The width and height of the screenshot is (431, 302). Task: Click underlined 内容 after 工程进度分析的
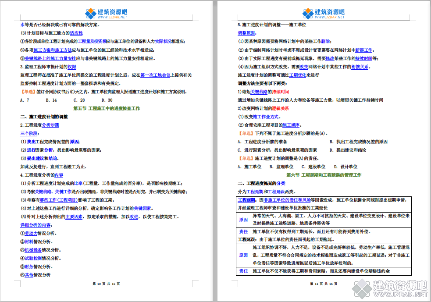pos(59,175)
